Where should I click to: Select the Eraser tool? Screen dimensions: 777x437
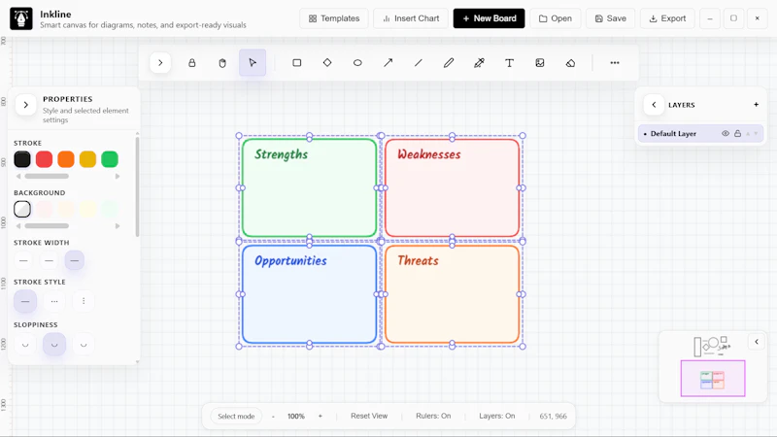coord(570,63)
